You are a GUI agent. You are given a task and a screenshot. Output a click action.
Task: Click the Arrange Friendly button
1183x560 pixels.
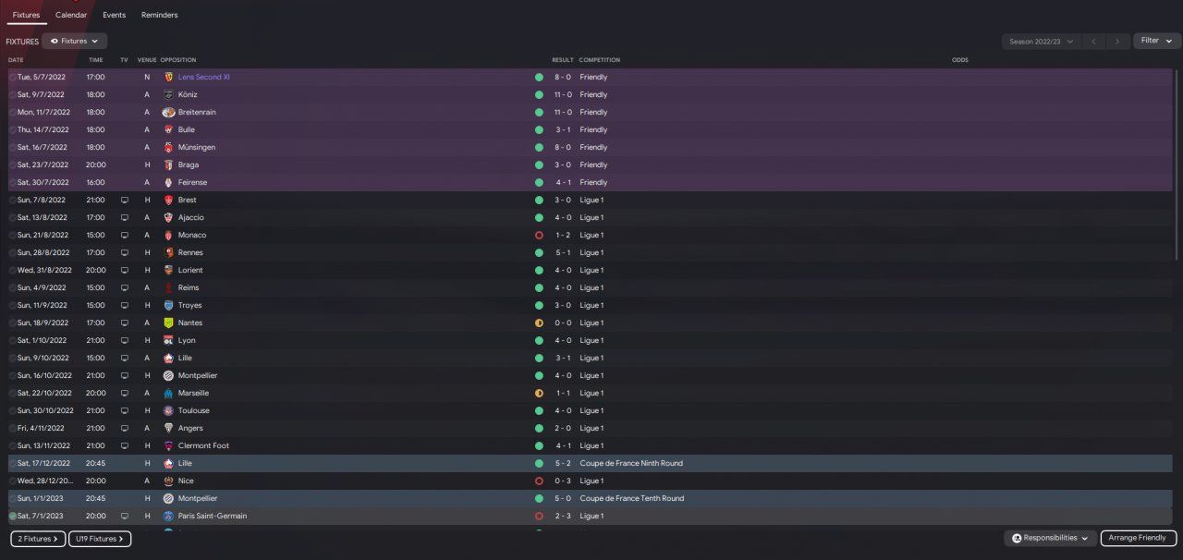tap(1137, 538)
